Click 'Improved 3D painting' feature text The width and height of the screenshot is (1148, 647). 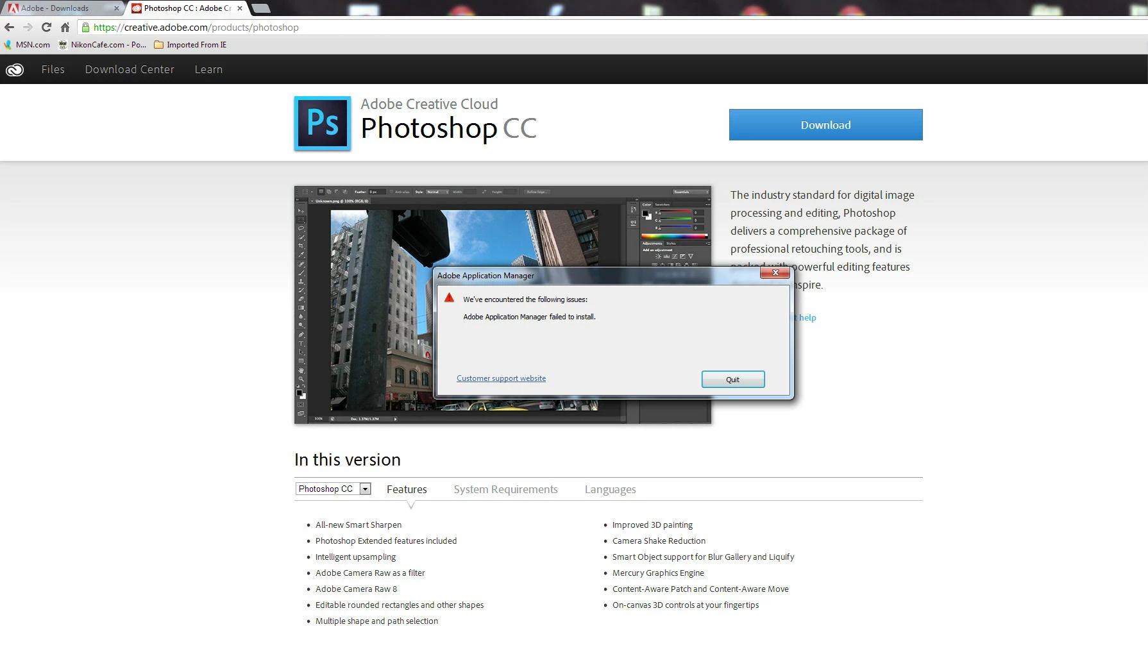[x=652, y=525]
